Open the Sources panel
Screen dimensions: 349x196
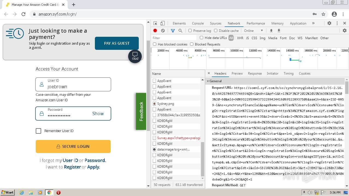tap(216, 23)
